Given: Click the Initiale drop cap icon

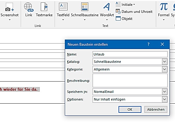Looking at the screenshot, I should [x=118, y=4].
